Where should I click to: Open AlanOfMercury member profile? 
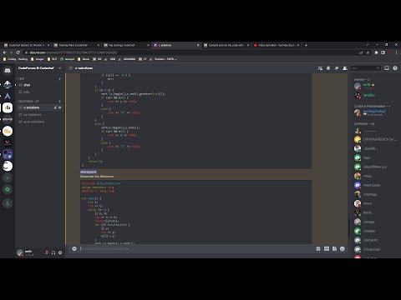click(x=374, y=167)
